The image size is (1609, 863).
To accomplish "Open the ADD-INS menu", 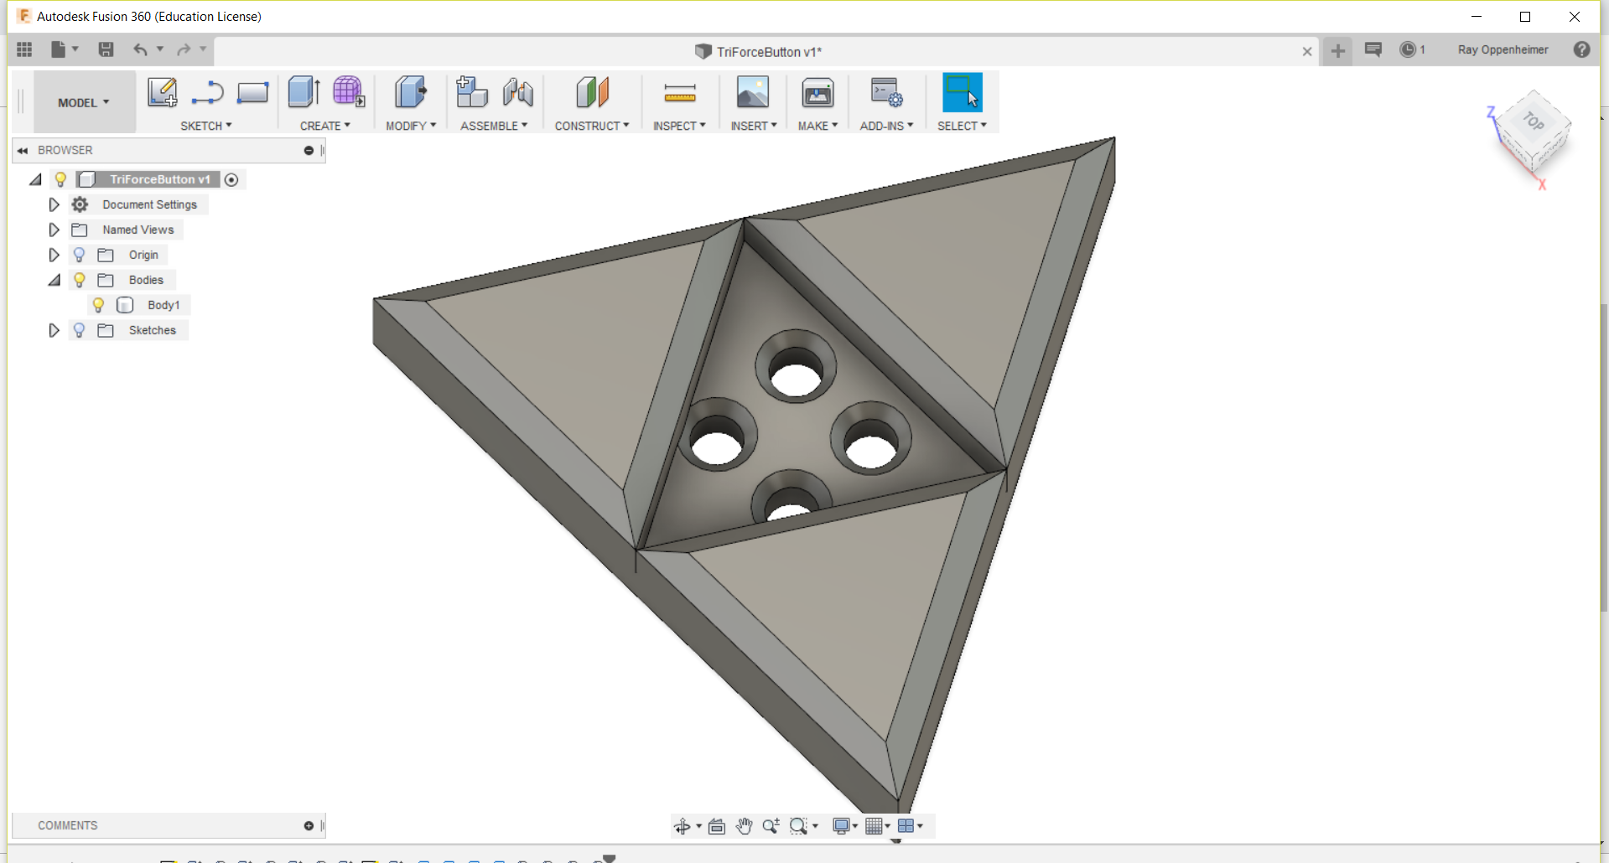I will coord(886,126).
